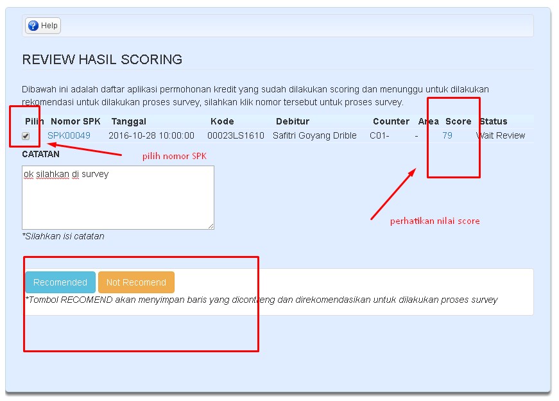The height and width of the screenshot is (401, 559).
Task: Click the Not Recomend button
Action: tap(136, 282)
